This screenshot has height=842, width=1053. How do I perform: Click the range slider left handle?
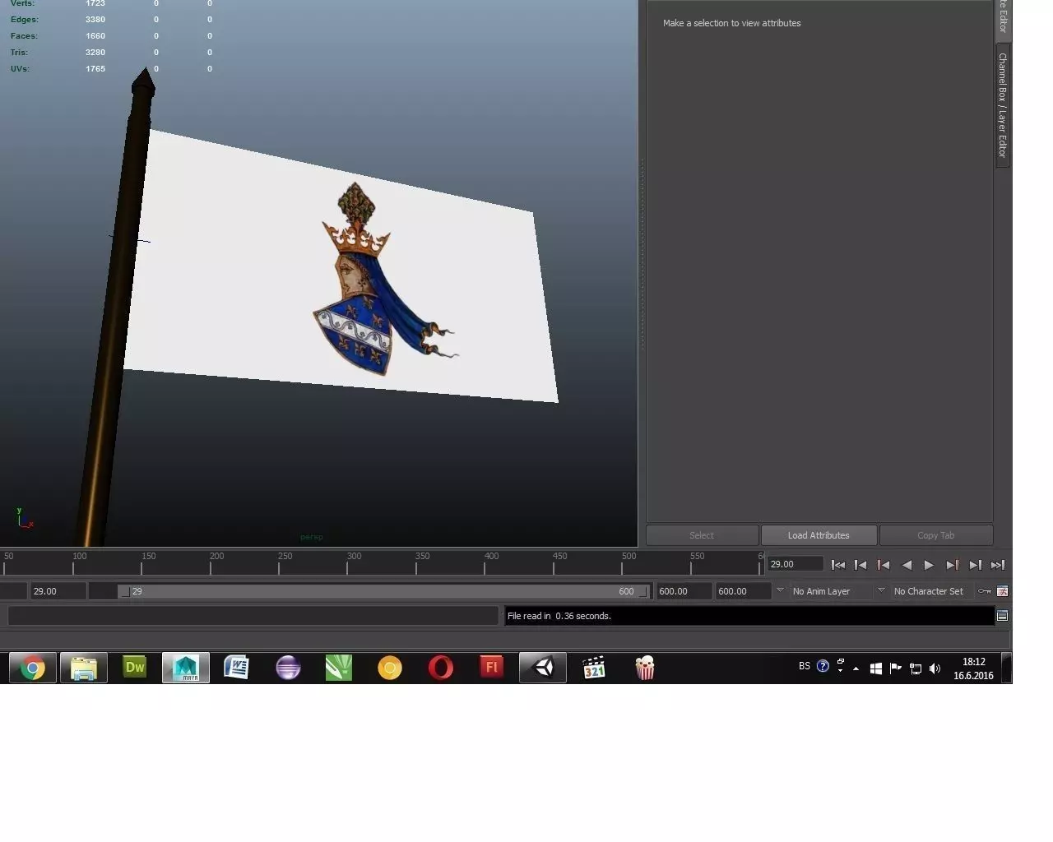[124, 592]
